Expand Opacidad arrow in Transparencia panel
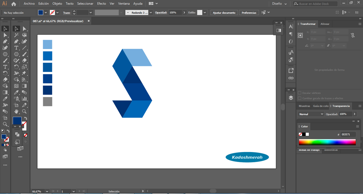The image size is (363, 194). [x=354, y=114]
